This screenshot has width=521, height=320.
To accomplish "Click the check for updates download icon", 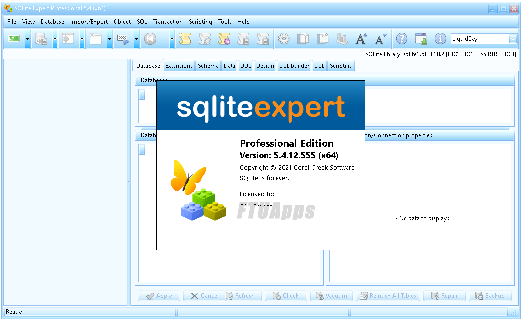I will (421, 39).
